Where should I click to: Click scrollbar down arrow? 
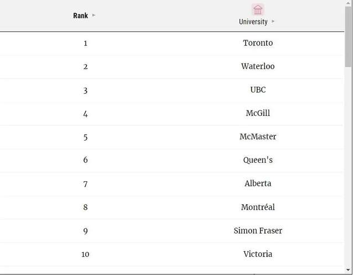pos(348,269)
